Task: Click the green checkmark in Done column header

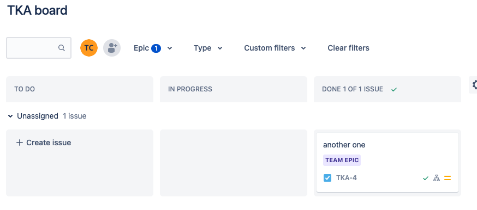Action: (394, 89)
